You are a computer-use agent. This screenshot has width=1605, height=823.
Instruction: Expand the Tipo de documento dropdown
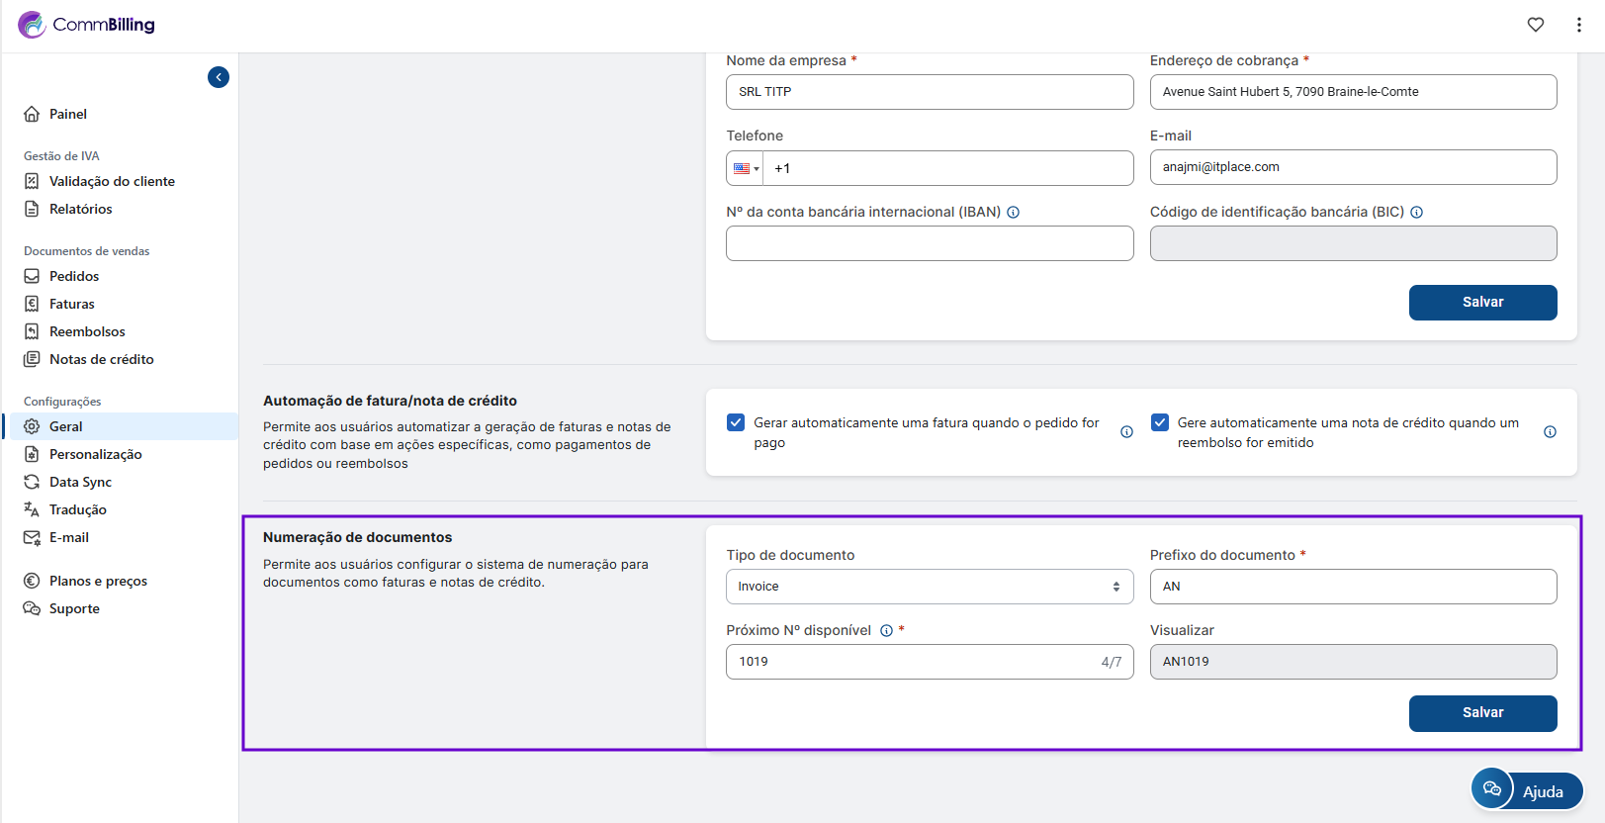[929, 587]
